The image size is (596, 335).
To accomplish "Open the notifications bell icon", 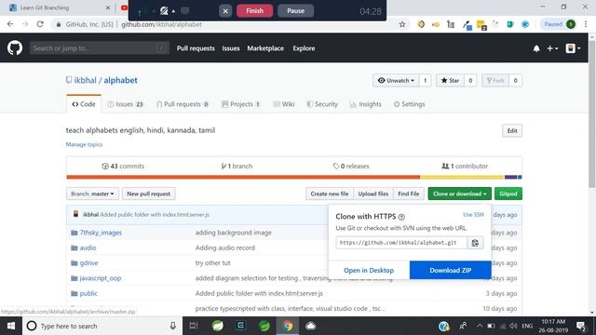I will click(x=536, y=48).
